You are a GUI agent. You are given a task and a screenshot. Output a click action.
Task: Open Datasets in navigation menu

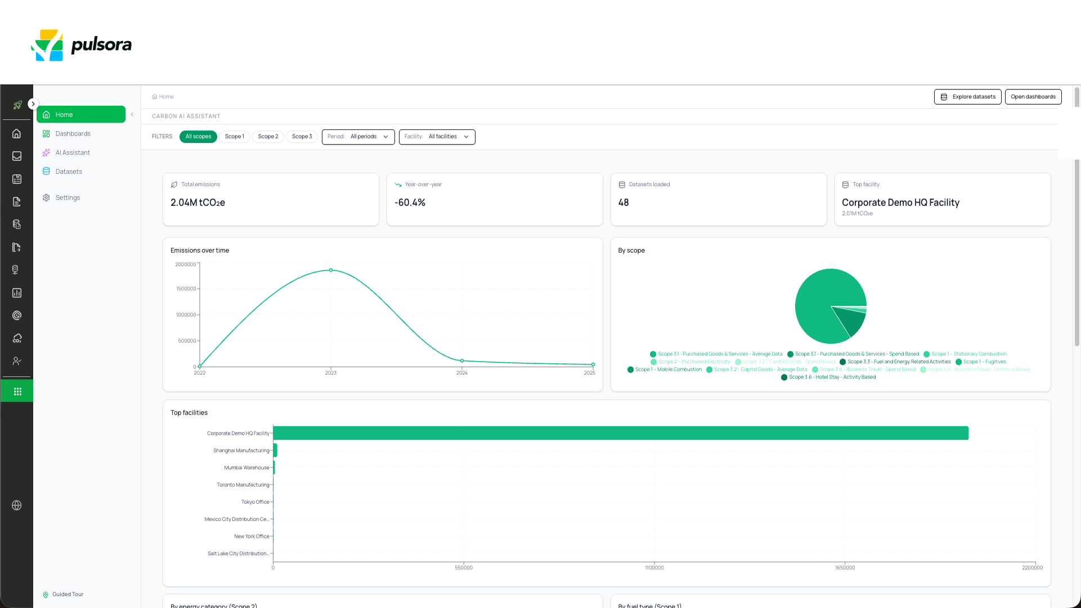tap(81, 172)
